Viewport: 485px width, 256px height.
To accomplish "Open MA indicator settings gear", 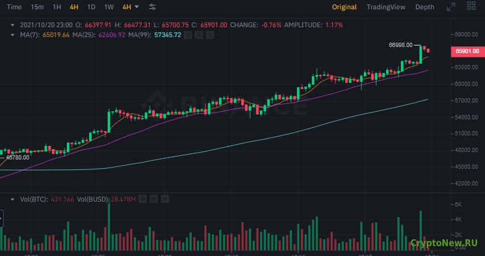I will coord(199,35).
